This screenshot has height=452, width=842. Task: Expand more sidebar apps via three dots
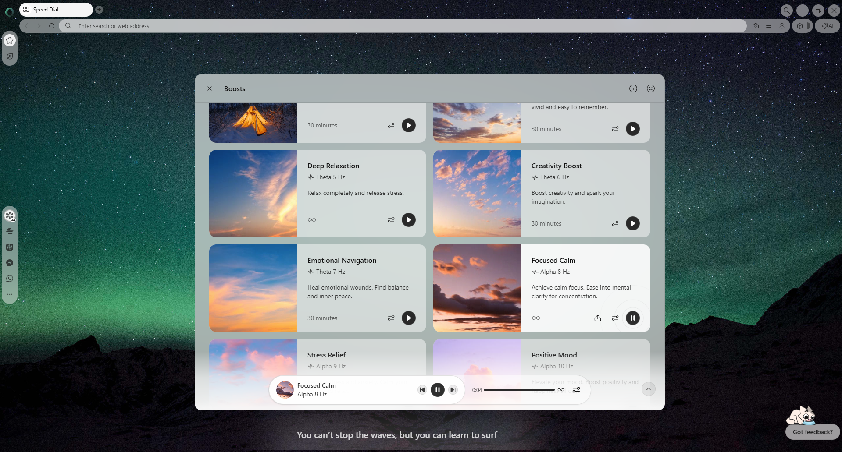pos(10,294)
